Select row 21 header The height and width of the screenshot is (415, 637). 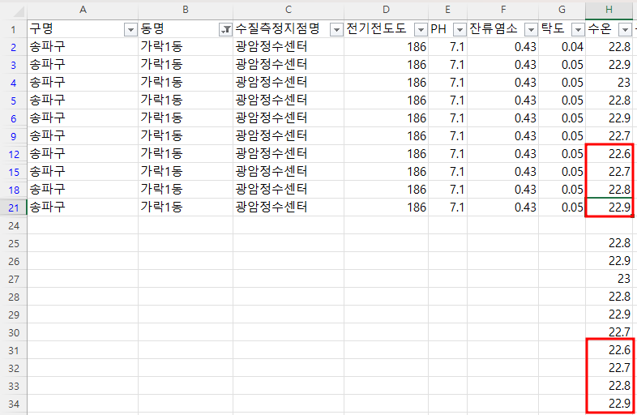(x=14, y=207)
